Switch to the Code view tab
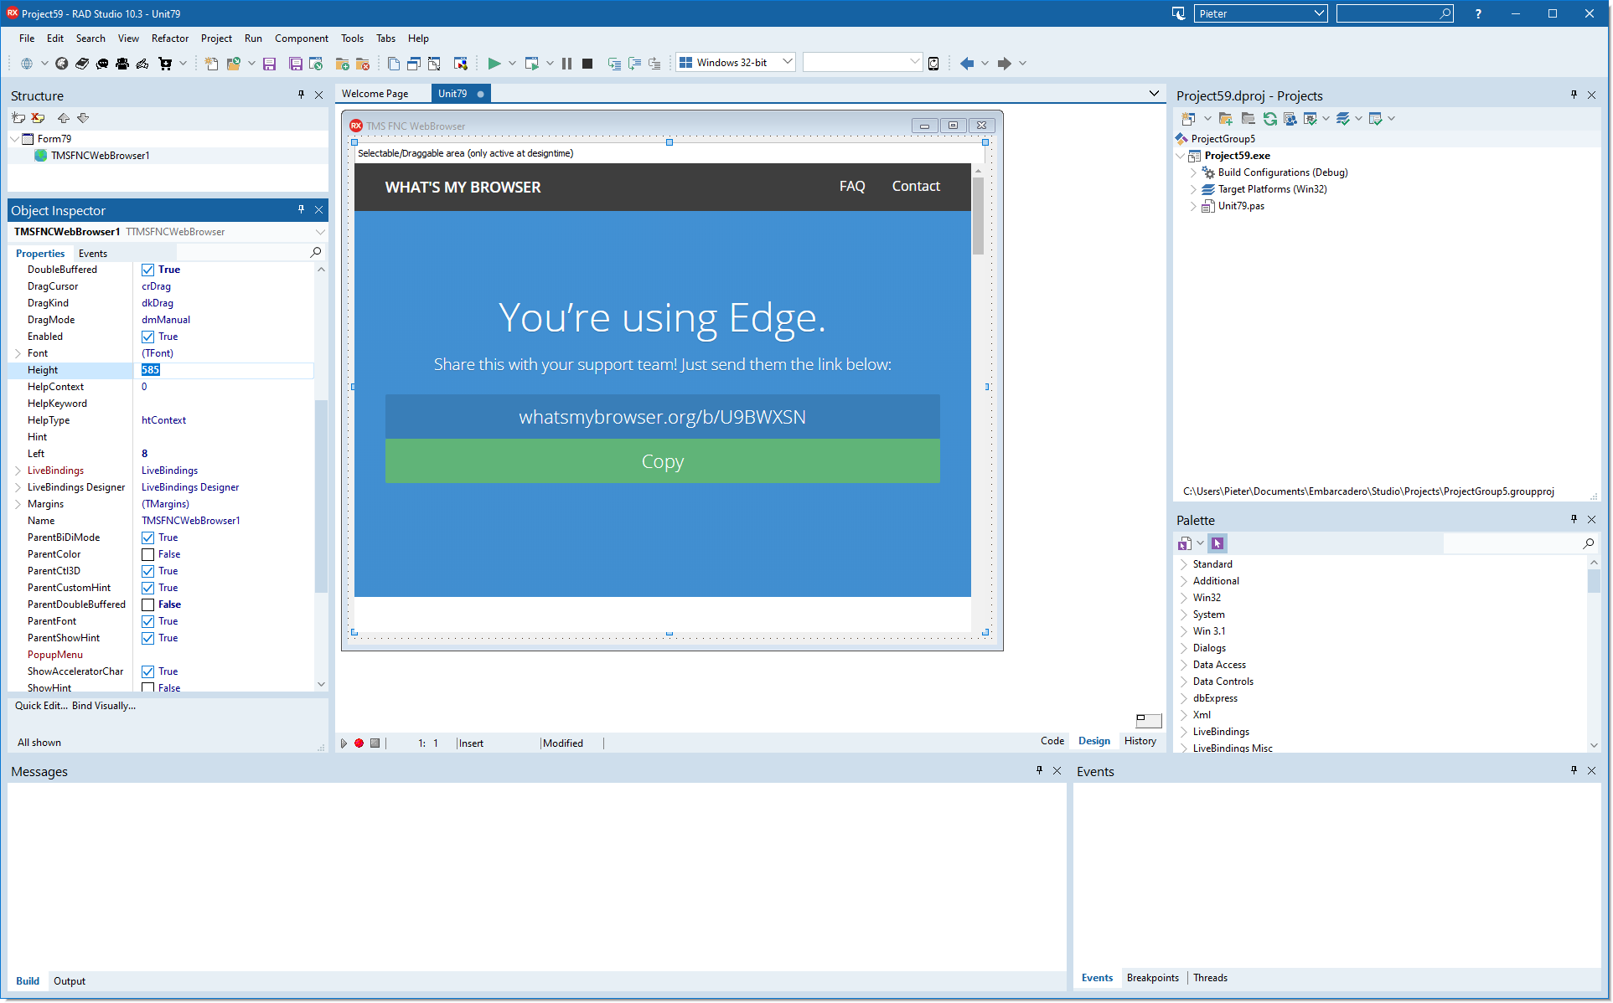1613x1003 pixels. pos(1052,741)
